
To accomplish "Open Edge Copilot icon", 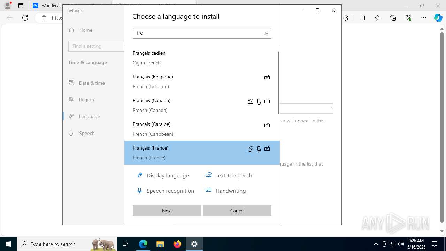I will 438,18.
